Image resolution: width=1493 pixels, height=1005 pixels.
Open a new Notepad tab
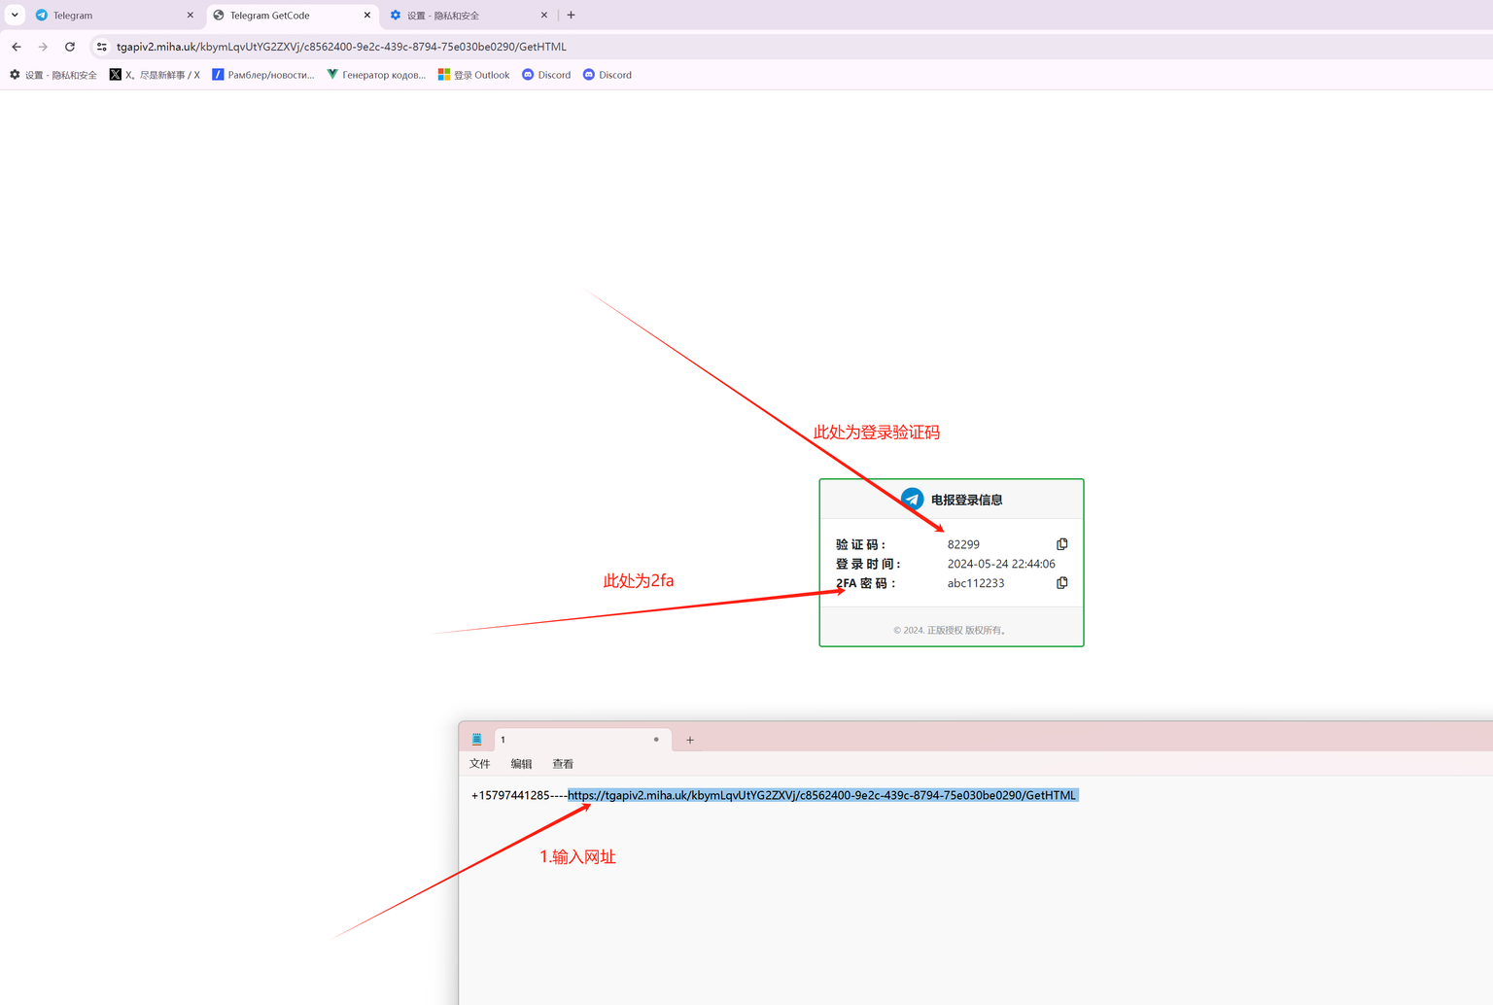(689, 740)
